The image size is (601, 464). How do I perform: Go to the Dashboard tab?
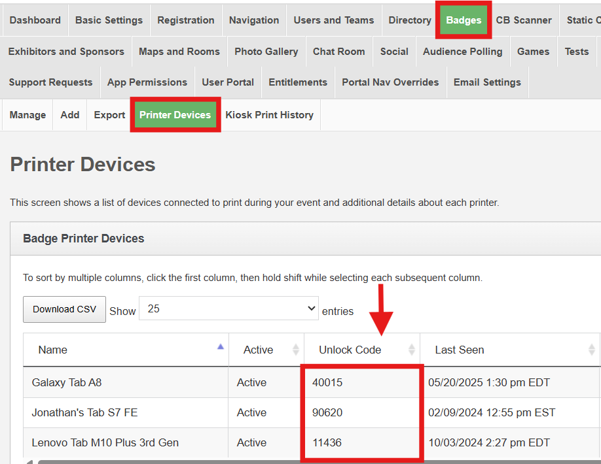pyautogui.click(x=35, y=20)
